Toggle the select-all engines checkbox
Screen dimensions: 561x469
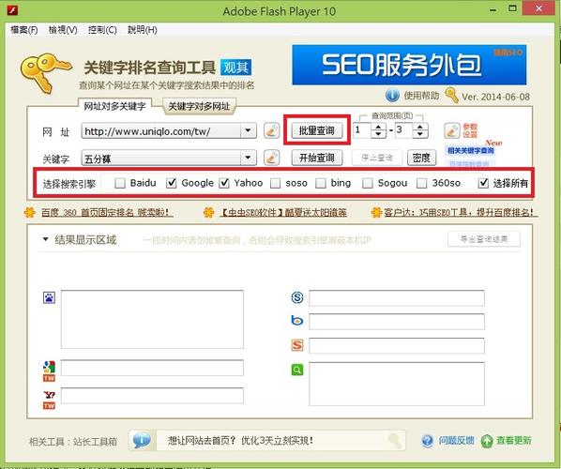point(483,183)
